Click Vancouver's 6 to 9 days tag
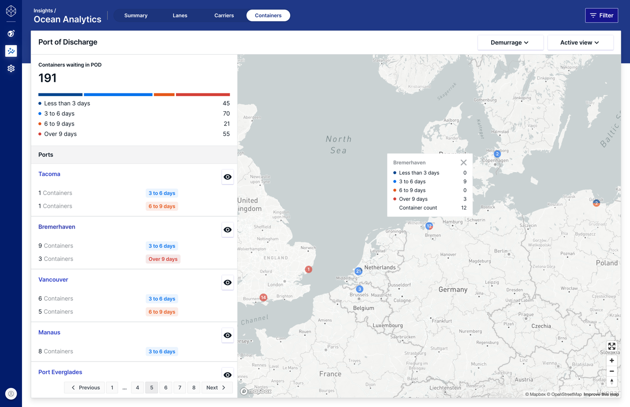Screen dimensions: 630x407 162,312
